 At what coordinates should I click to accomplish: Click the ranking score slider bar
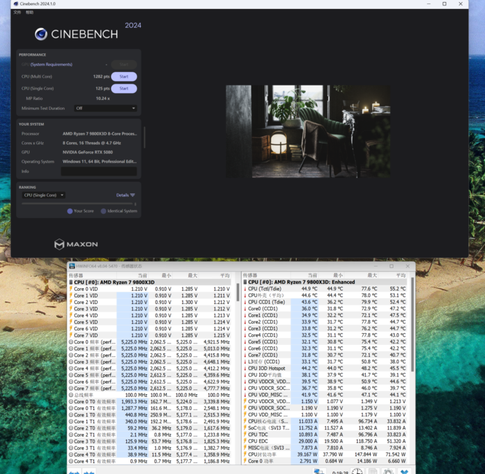pyautogui.click(x=78, y=203)
